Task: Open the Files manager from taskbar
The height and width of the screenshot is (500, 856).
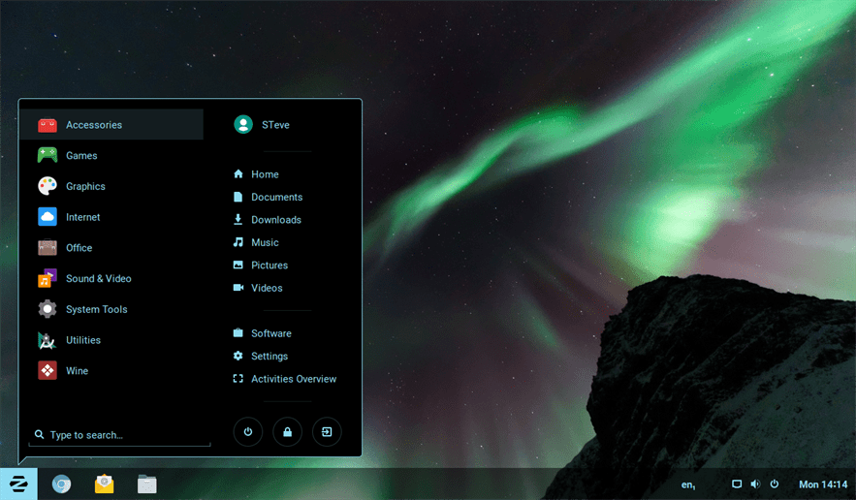Action: coord(146,484)
